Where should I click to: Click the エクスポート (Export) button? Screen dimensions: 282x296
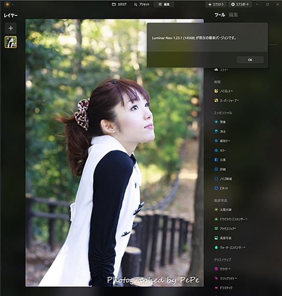(x=240, y=4)
